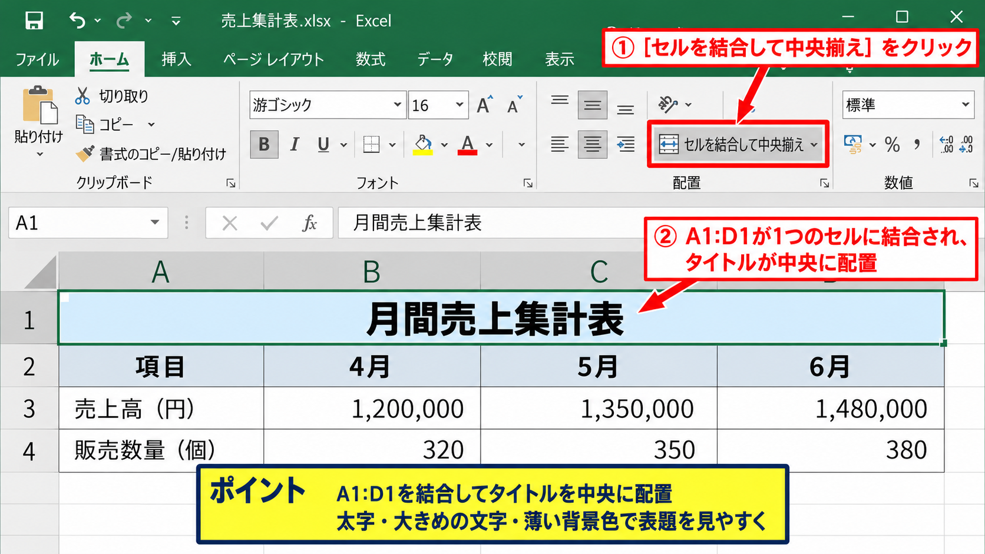The width and height of the screenshot is (985, 554).
Task: Click the increase indent icon
Action: 626,144
